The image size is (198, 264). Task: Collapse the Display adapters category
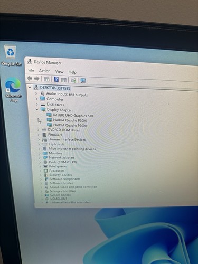[x=37, y=109]
